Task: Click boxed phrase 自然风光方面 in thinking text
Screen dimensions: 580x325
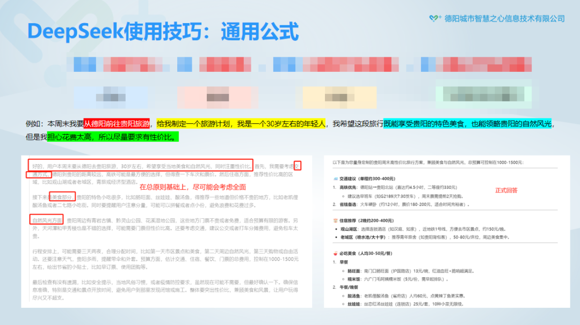Action: (x=47, y=220)
